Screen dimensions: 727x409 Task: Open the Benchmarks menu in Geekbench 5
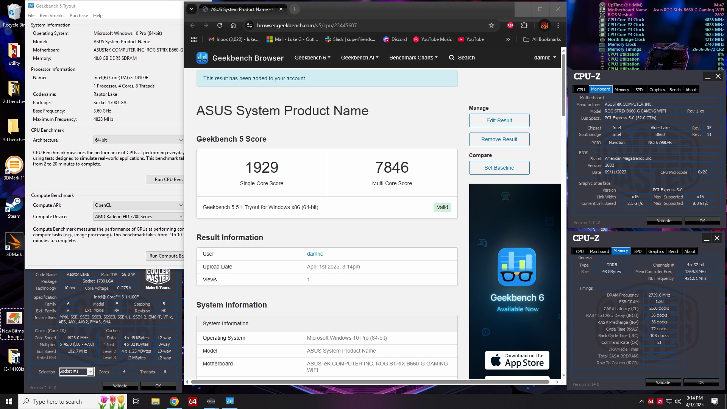tap(52, 16)
